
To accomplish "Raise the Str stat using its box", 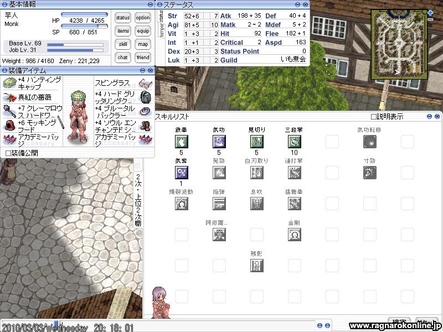I will click(x=206, y=16).
